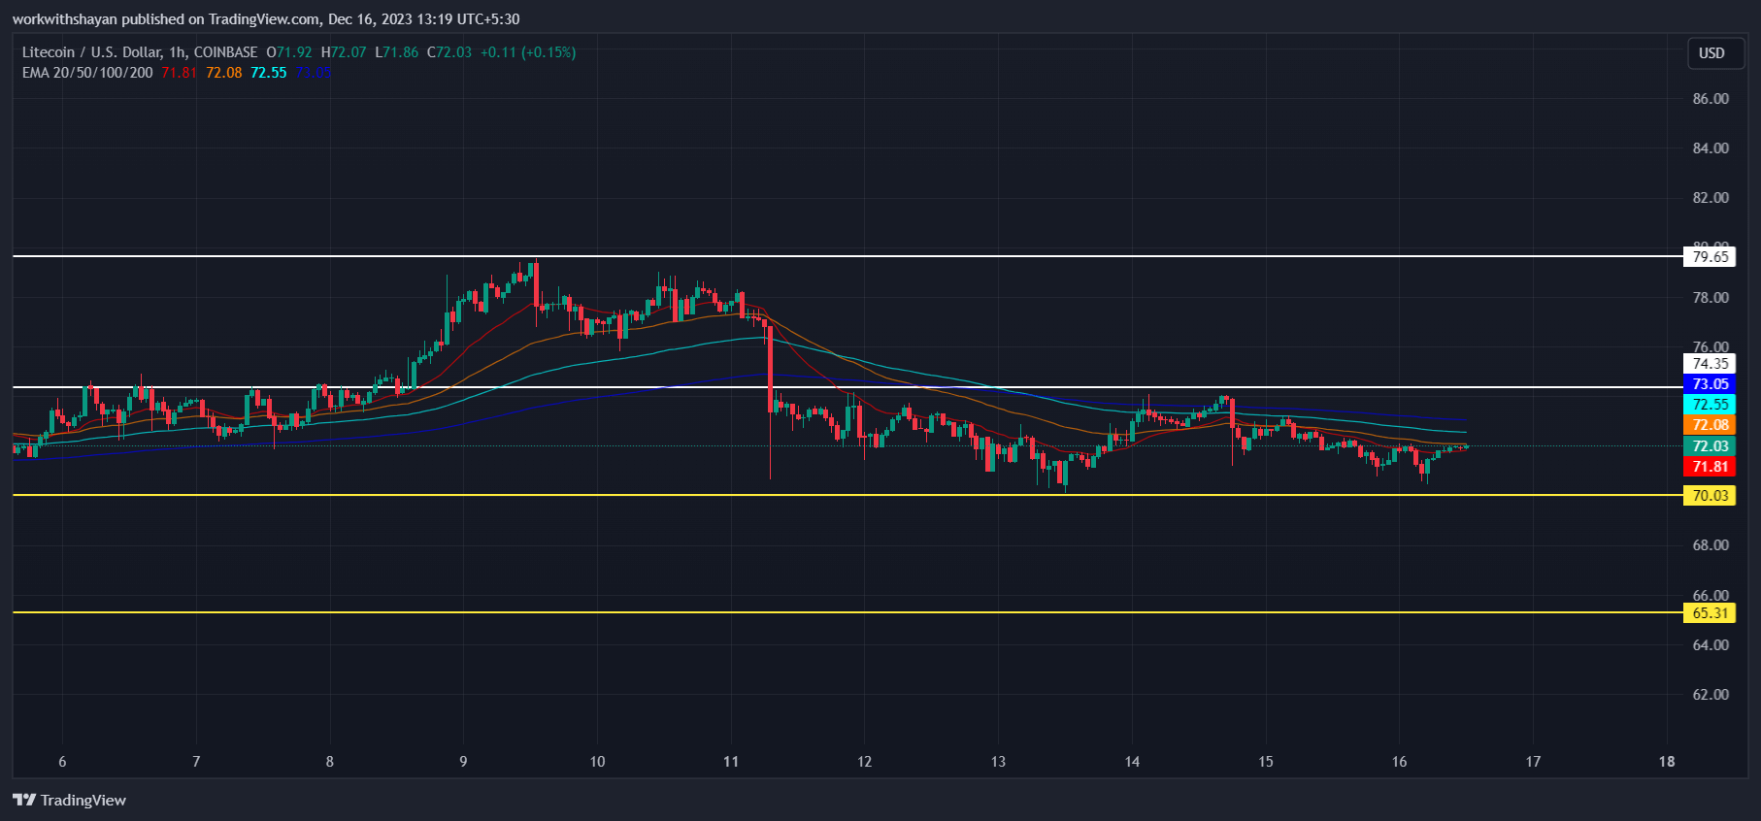The image size is (1761, 821).
Task: Click the 79.65 price label on axis
Action: pyautogui.click(x=1710, y=257)
